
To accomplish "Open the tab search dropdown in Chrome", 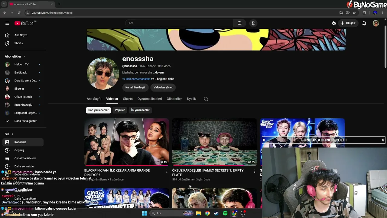I will pyautogui.click(x=4, y=4).
